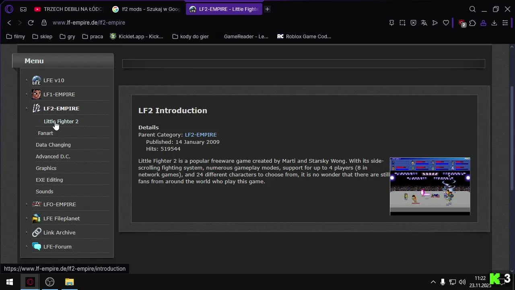Open the Opera GX main menu logo
Image resolution: width=515 pixels, height=290 pixels.
click(9, 9)
